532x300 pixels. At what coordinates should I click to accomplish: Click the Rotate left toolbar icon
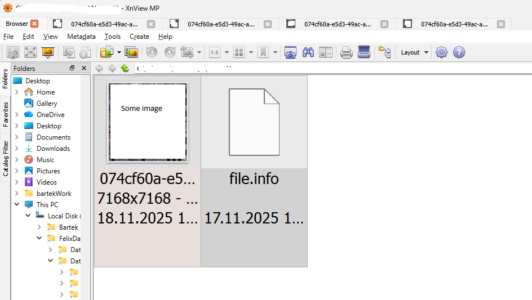click(x=152, y=52)
